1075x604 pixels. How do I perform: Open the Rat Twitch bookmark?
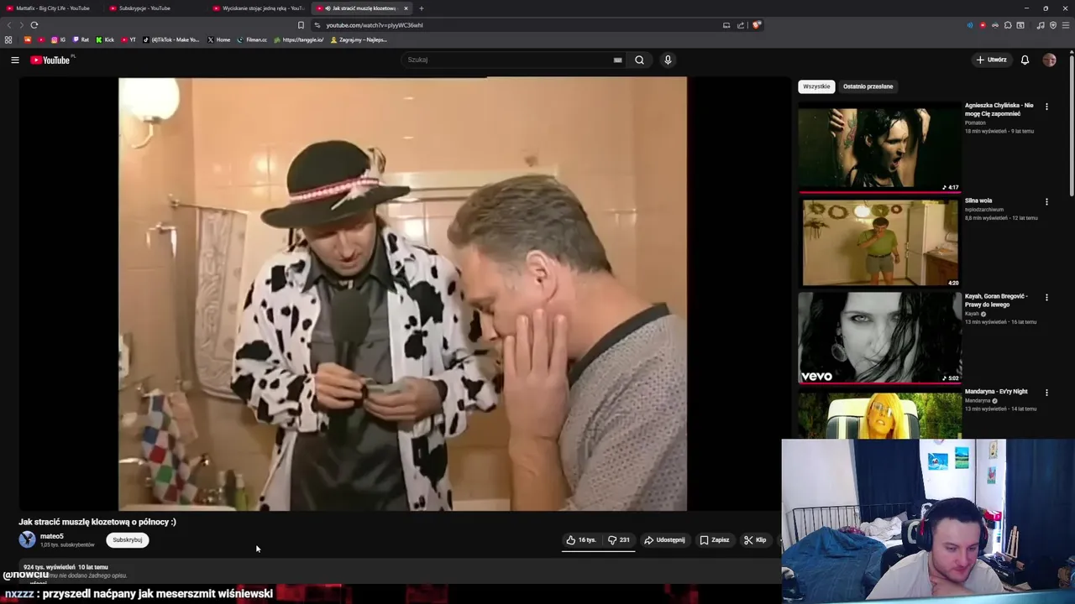coord(81,39)
